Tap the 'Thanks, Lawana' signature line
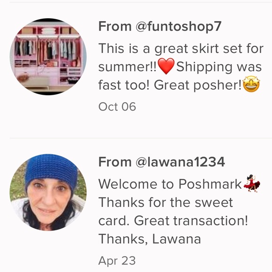 pos(150,239)
